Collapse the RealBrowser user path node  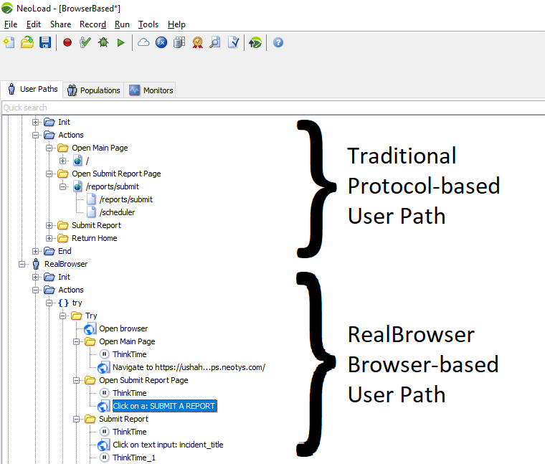pos(22,264)
